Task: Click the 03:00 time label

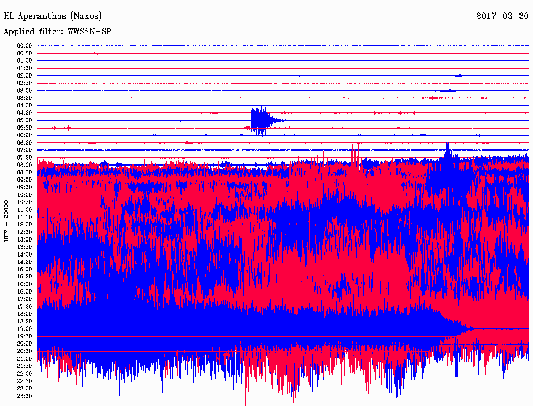Action: point(24,91)
